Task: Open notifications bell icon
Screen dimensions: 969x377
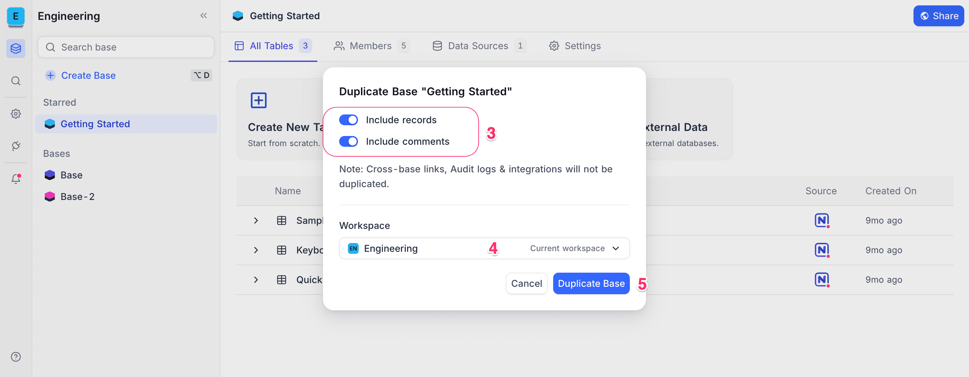Action: 16,179
